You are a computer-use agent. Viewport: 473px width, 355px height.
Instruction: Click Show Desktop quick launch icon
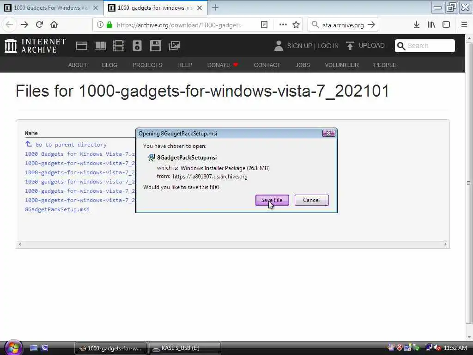[34, 348]
